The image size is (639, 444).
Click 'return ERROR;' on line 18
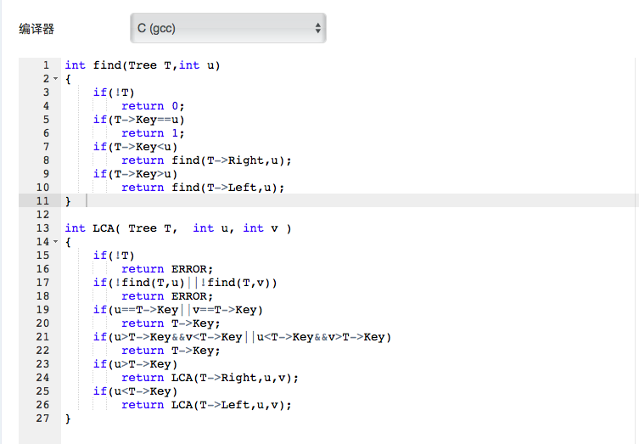(x=167, y=296)
